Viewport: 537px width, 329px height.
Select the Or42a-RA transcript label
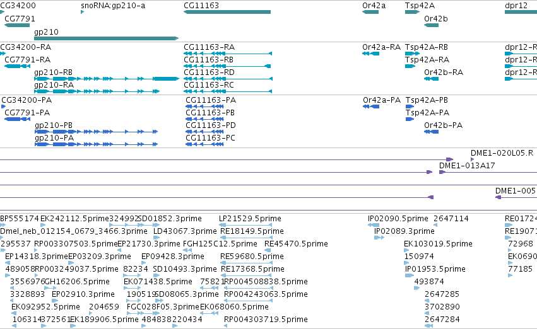coord(382,47)
